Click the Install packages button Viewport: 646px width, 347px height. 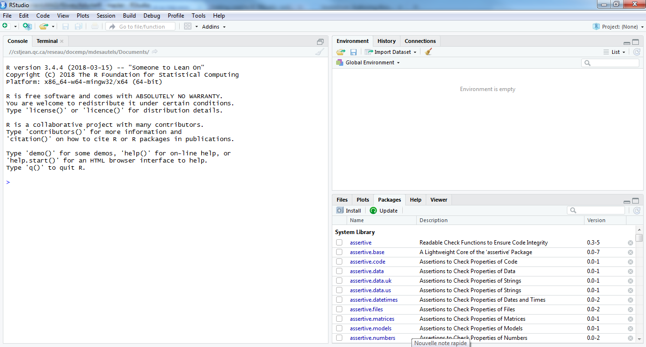[349, 210]
